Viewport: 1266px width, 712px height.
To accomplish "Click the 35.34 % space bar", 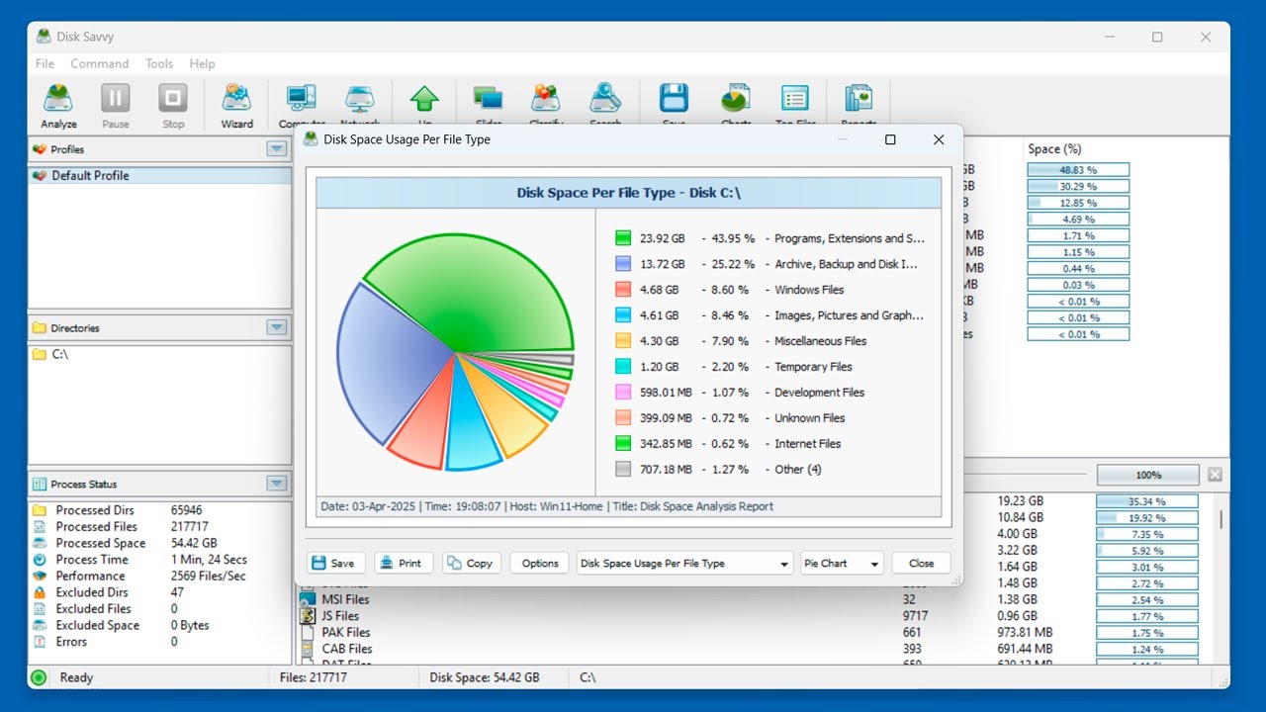I will click(1147, 501).
